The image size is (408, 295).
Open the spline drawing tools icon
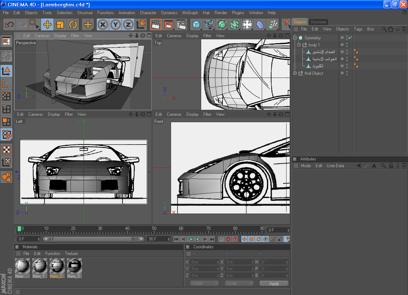tap(209, 25)
